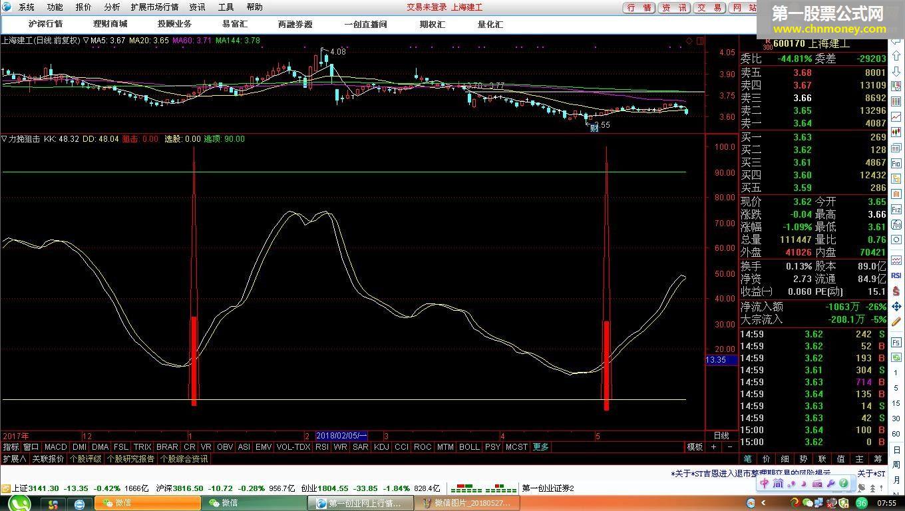
Task: Click the IME wrench settings icon
Action: (831, 483)
